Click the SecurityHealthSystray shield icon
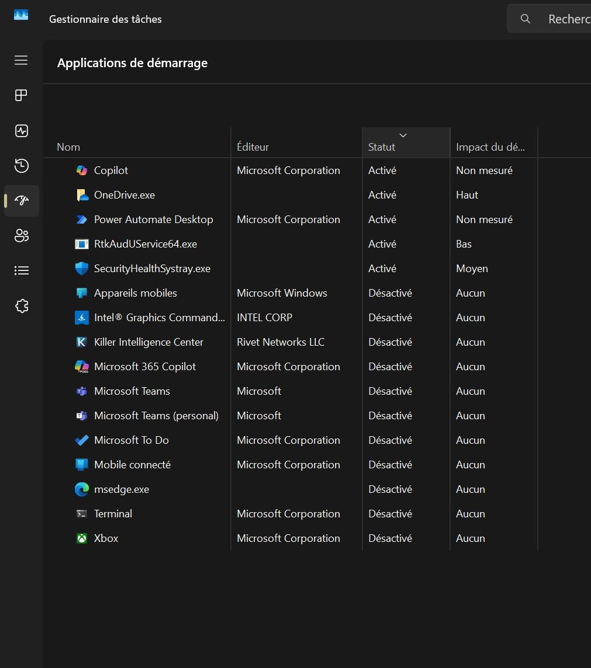Image resolution: width=591 pixels, height=668 pixels. pos(81,269)
